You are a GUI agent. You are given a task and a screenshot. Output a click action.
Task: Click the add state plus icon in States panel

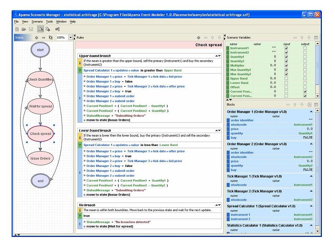36,37
